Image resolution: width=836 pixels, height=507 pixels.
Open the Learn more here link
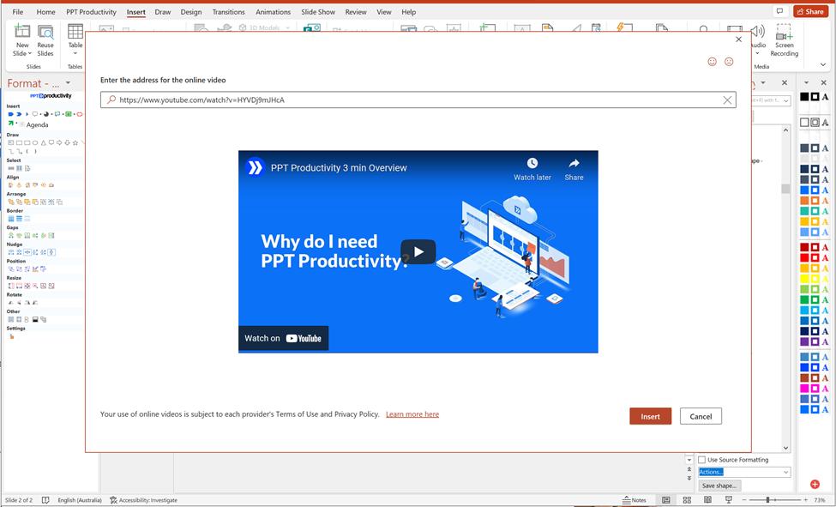(x=412, y=414)
